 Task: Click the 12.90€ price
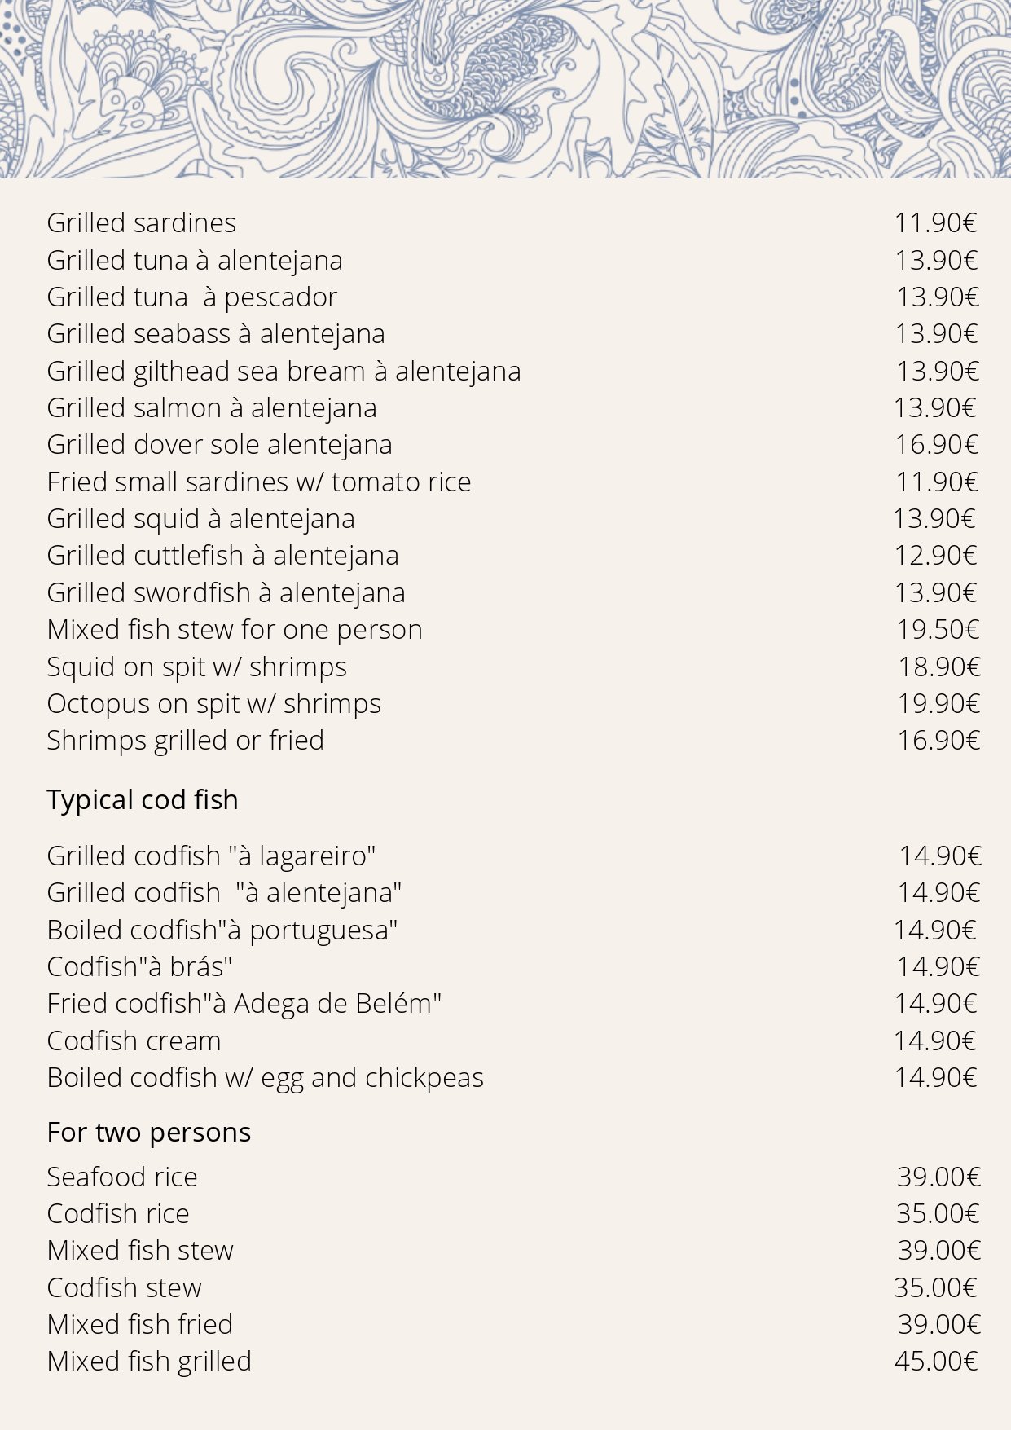(935, 556)
